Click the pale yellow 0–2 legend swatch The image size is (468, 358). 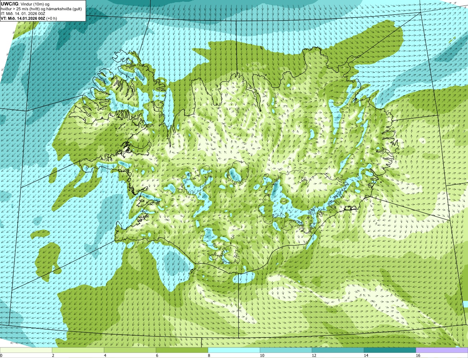(x=26, y=350)
